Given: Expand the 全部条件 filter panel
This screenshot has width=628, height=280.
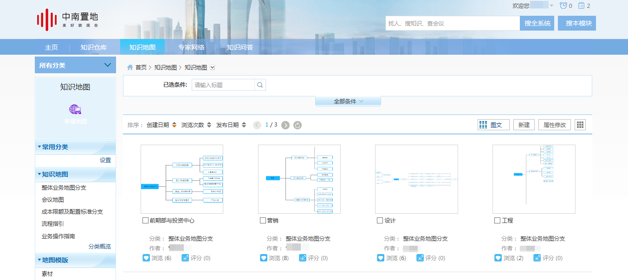Looking at the screenshot, I should 348,101.
